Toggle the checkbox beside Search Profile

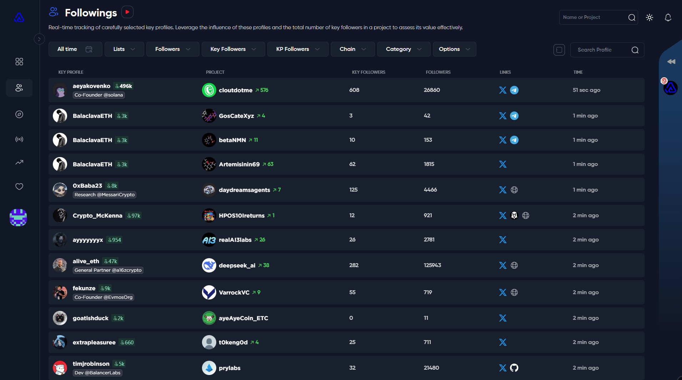click(559, 50)
